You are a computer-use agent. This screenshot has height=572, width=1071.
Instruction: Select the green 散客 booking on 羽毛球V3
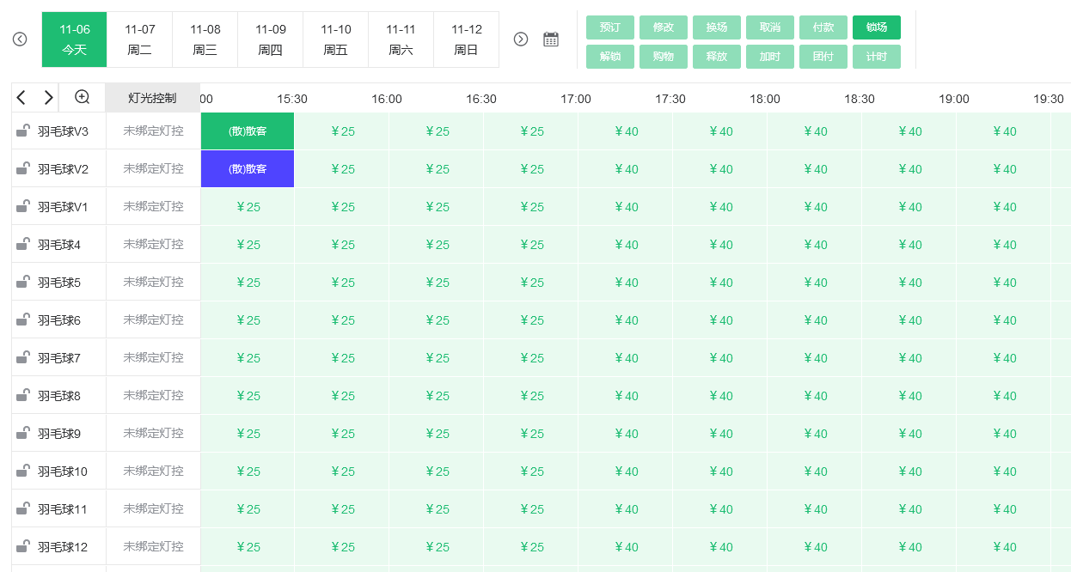click(x=248, y=131)
